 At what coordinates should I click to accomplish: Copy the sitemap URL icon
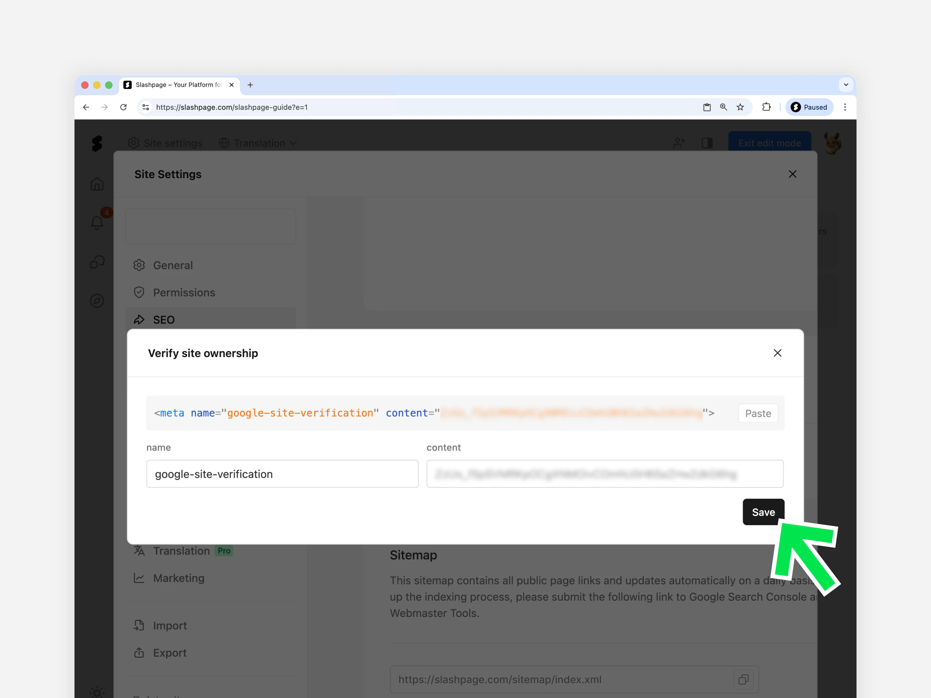click(x=743, y=679)
